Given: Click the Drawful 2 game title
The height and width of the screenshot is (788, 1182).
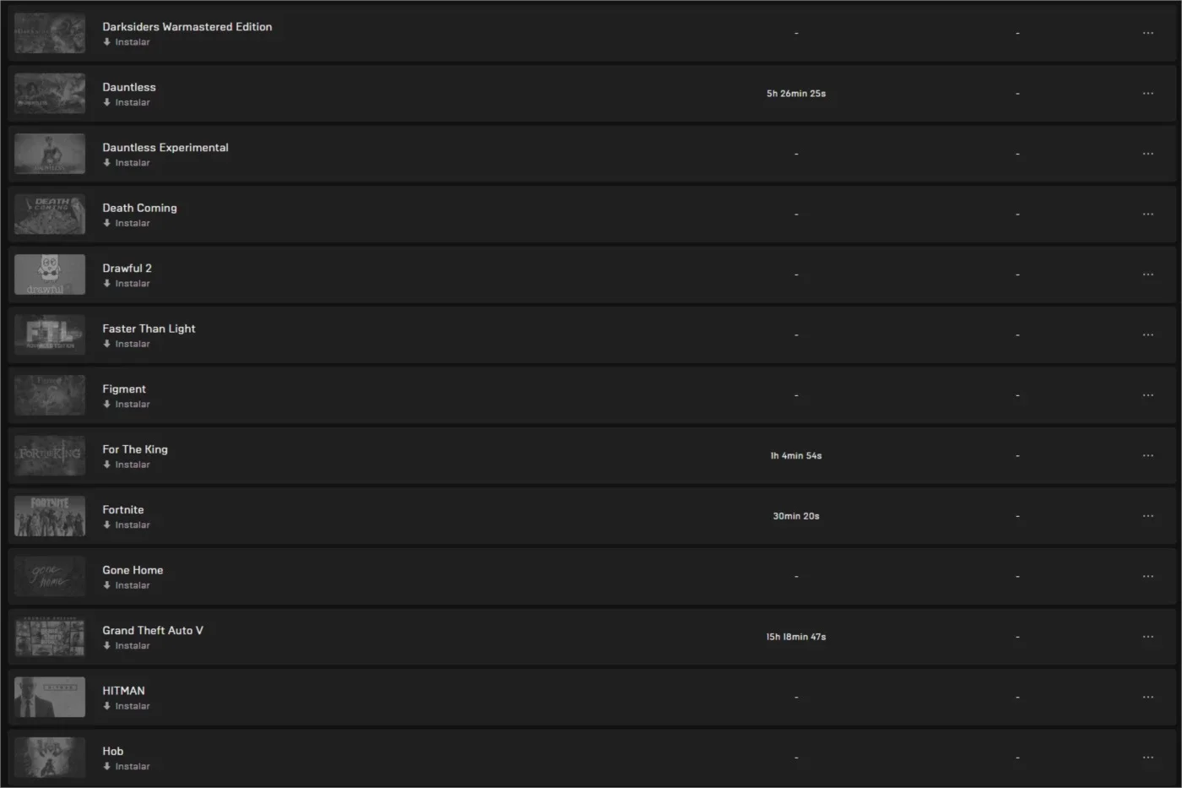Looking at the screenshot, I should tap(127, 269).
